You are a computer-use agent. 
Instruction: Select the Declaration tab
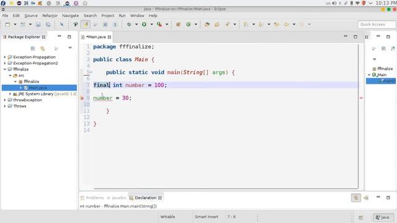click(146, 198)
